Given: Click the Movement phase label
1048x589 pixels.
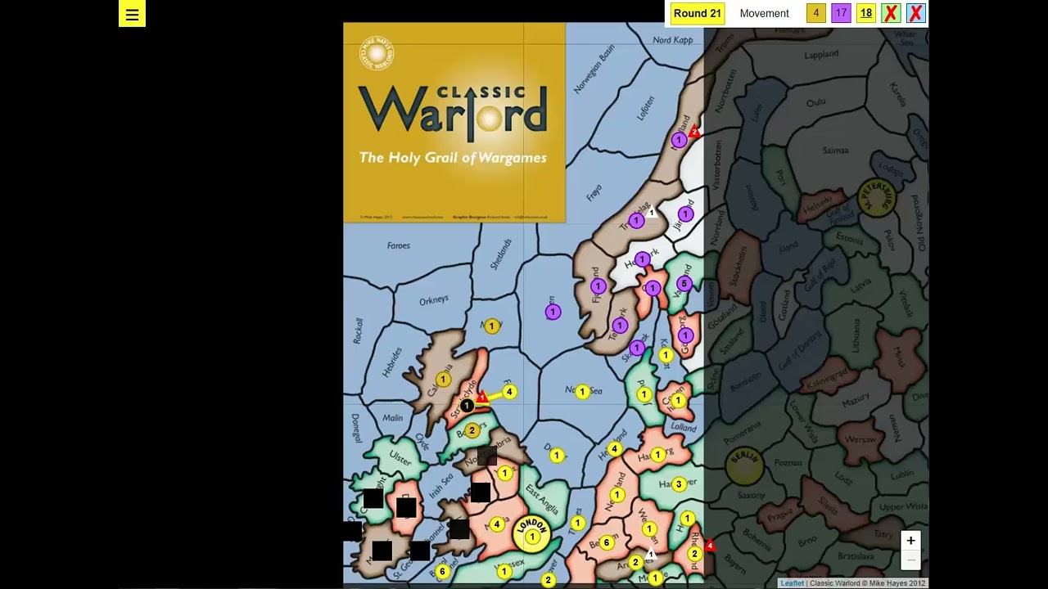Looking at the screenshot, I should 764,13.
